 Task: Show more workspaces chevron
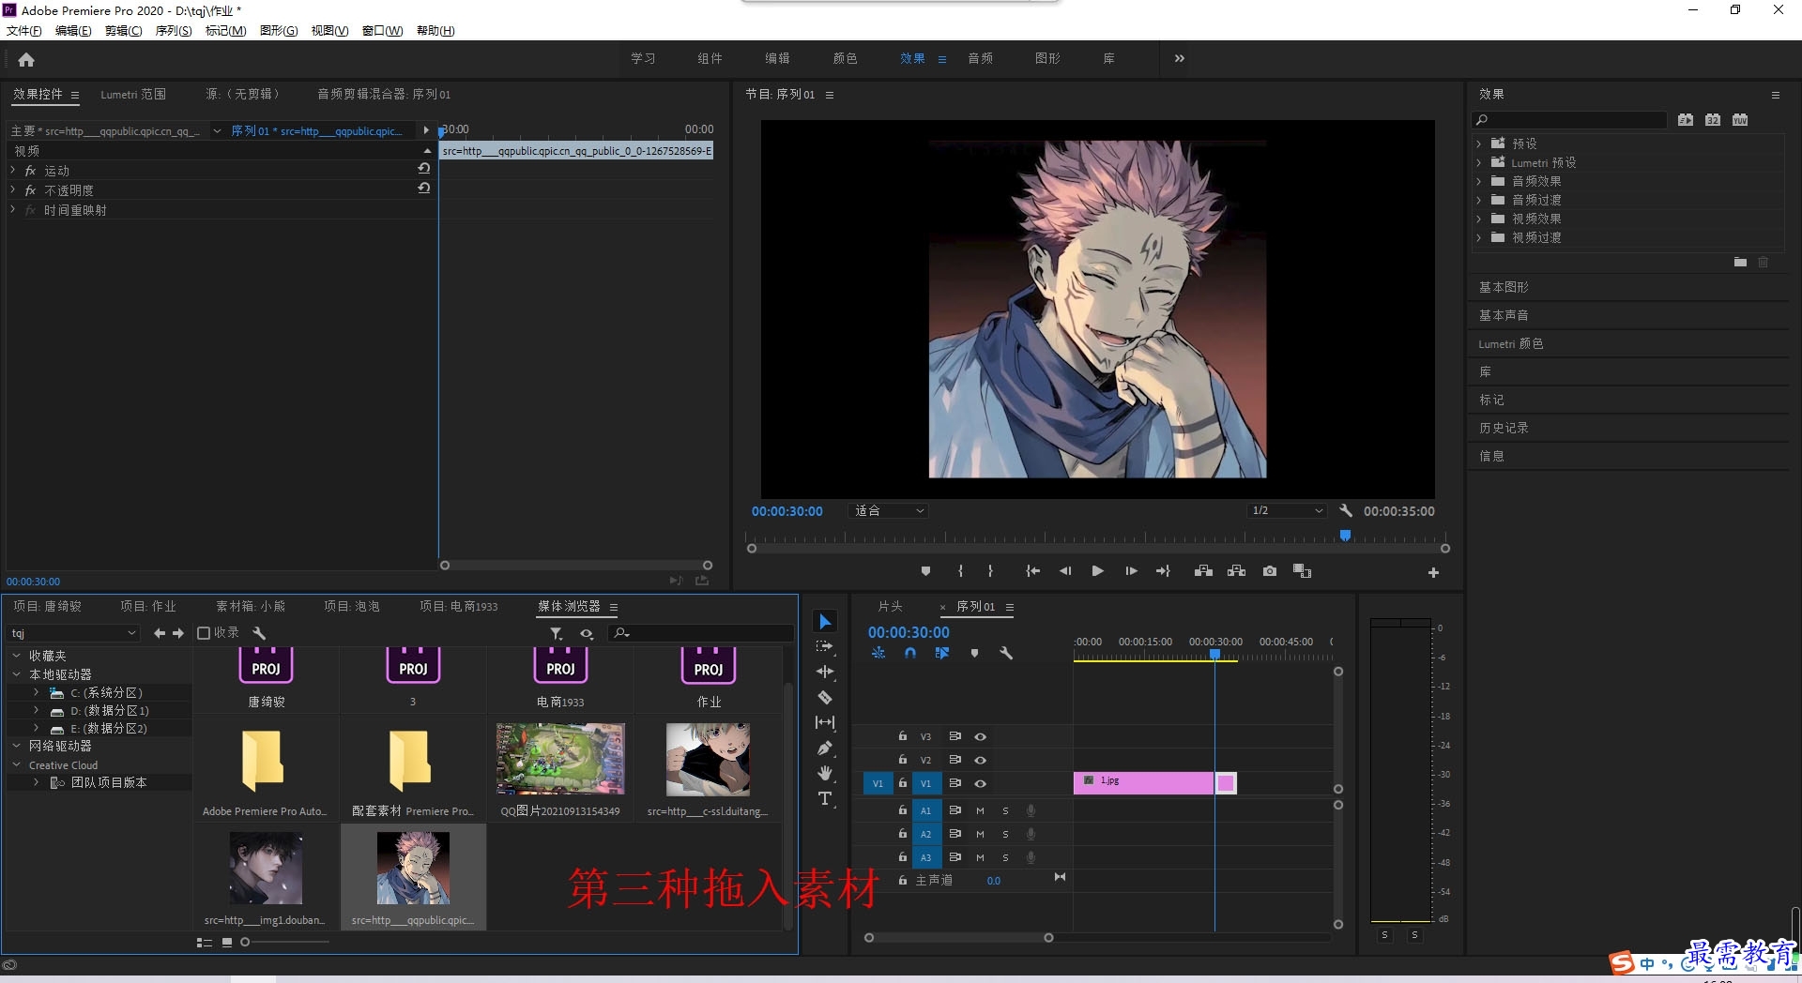pos(1179,58)
